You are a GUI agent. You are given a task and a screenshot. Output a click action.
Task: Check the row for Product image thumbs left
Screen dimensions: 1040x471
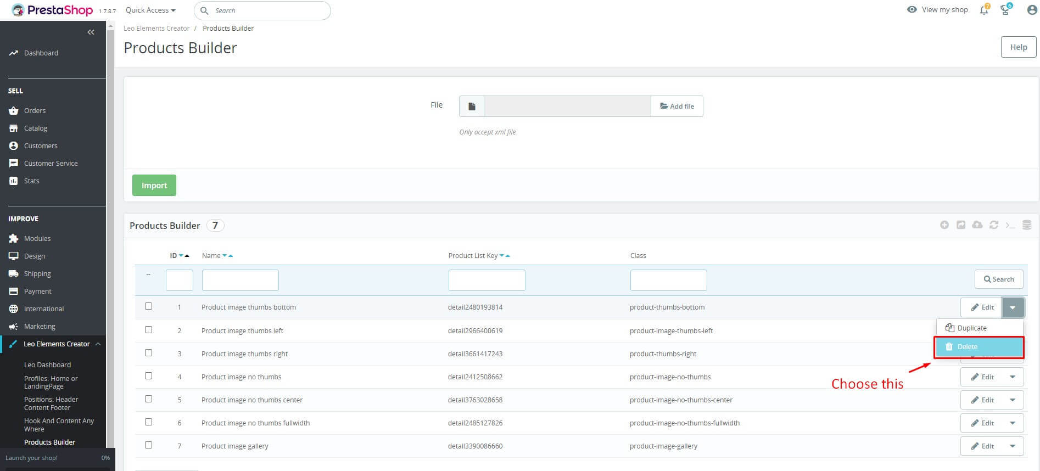pyautogui.click(x=148, y=330)
